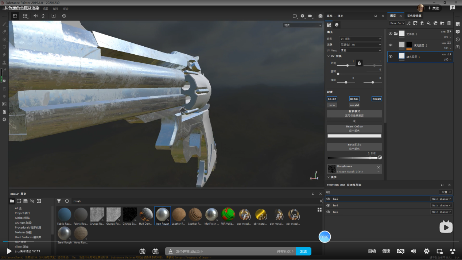Mute the video with the speaker icon
462x260 pixels.
(x=414, y=251)
